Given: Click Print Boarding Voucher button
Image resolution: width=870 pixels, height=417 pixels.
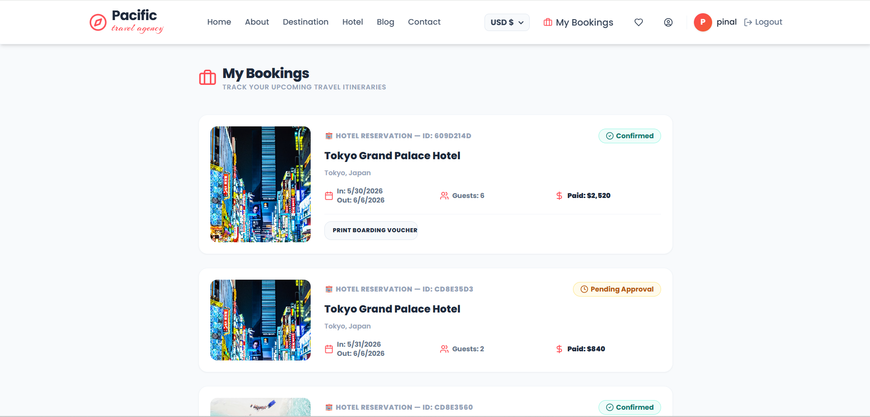Looking at the screenshot, I should coord(371,230).
